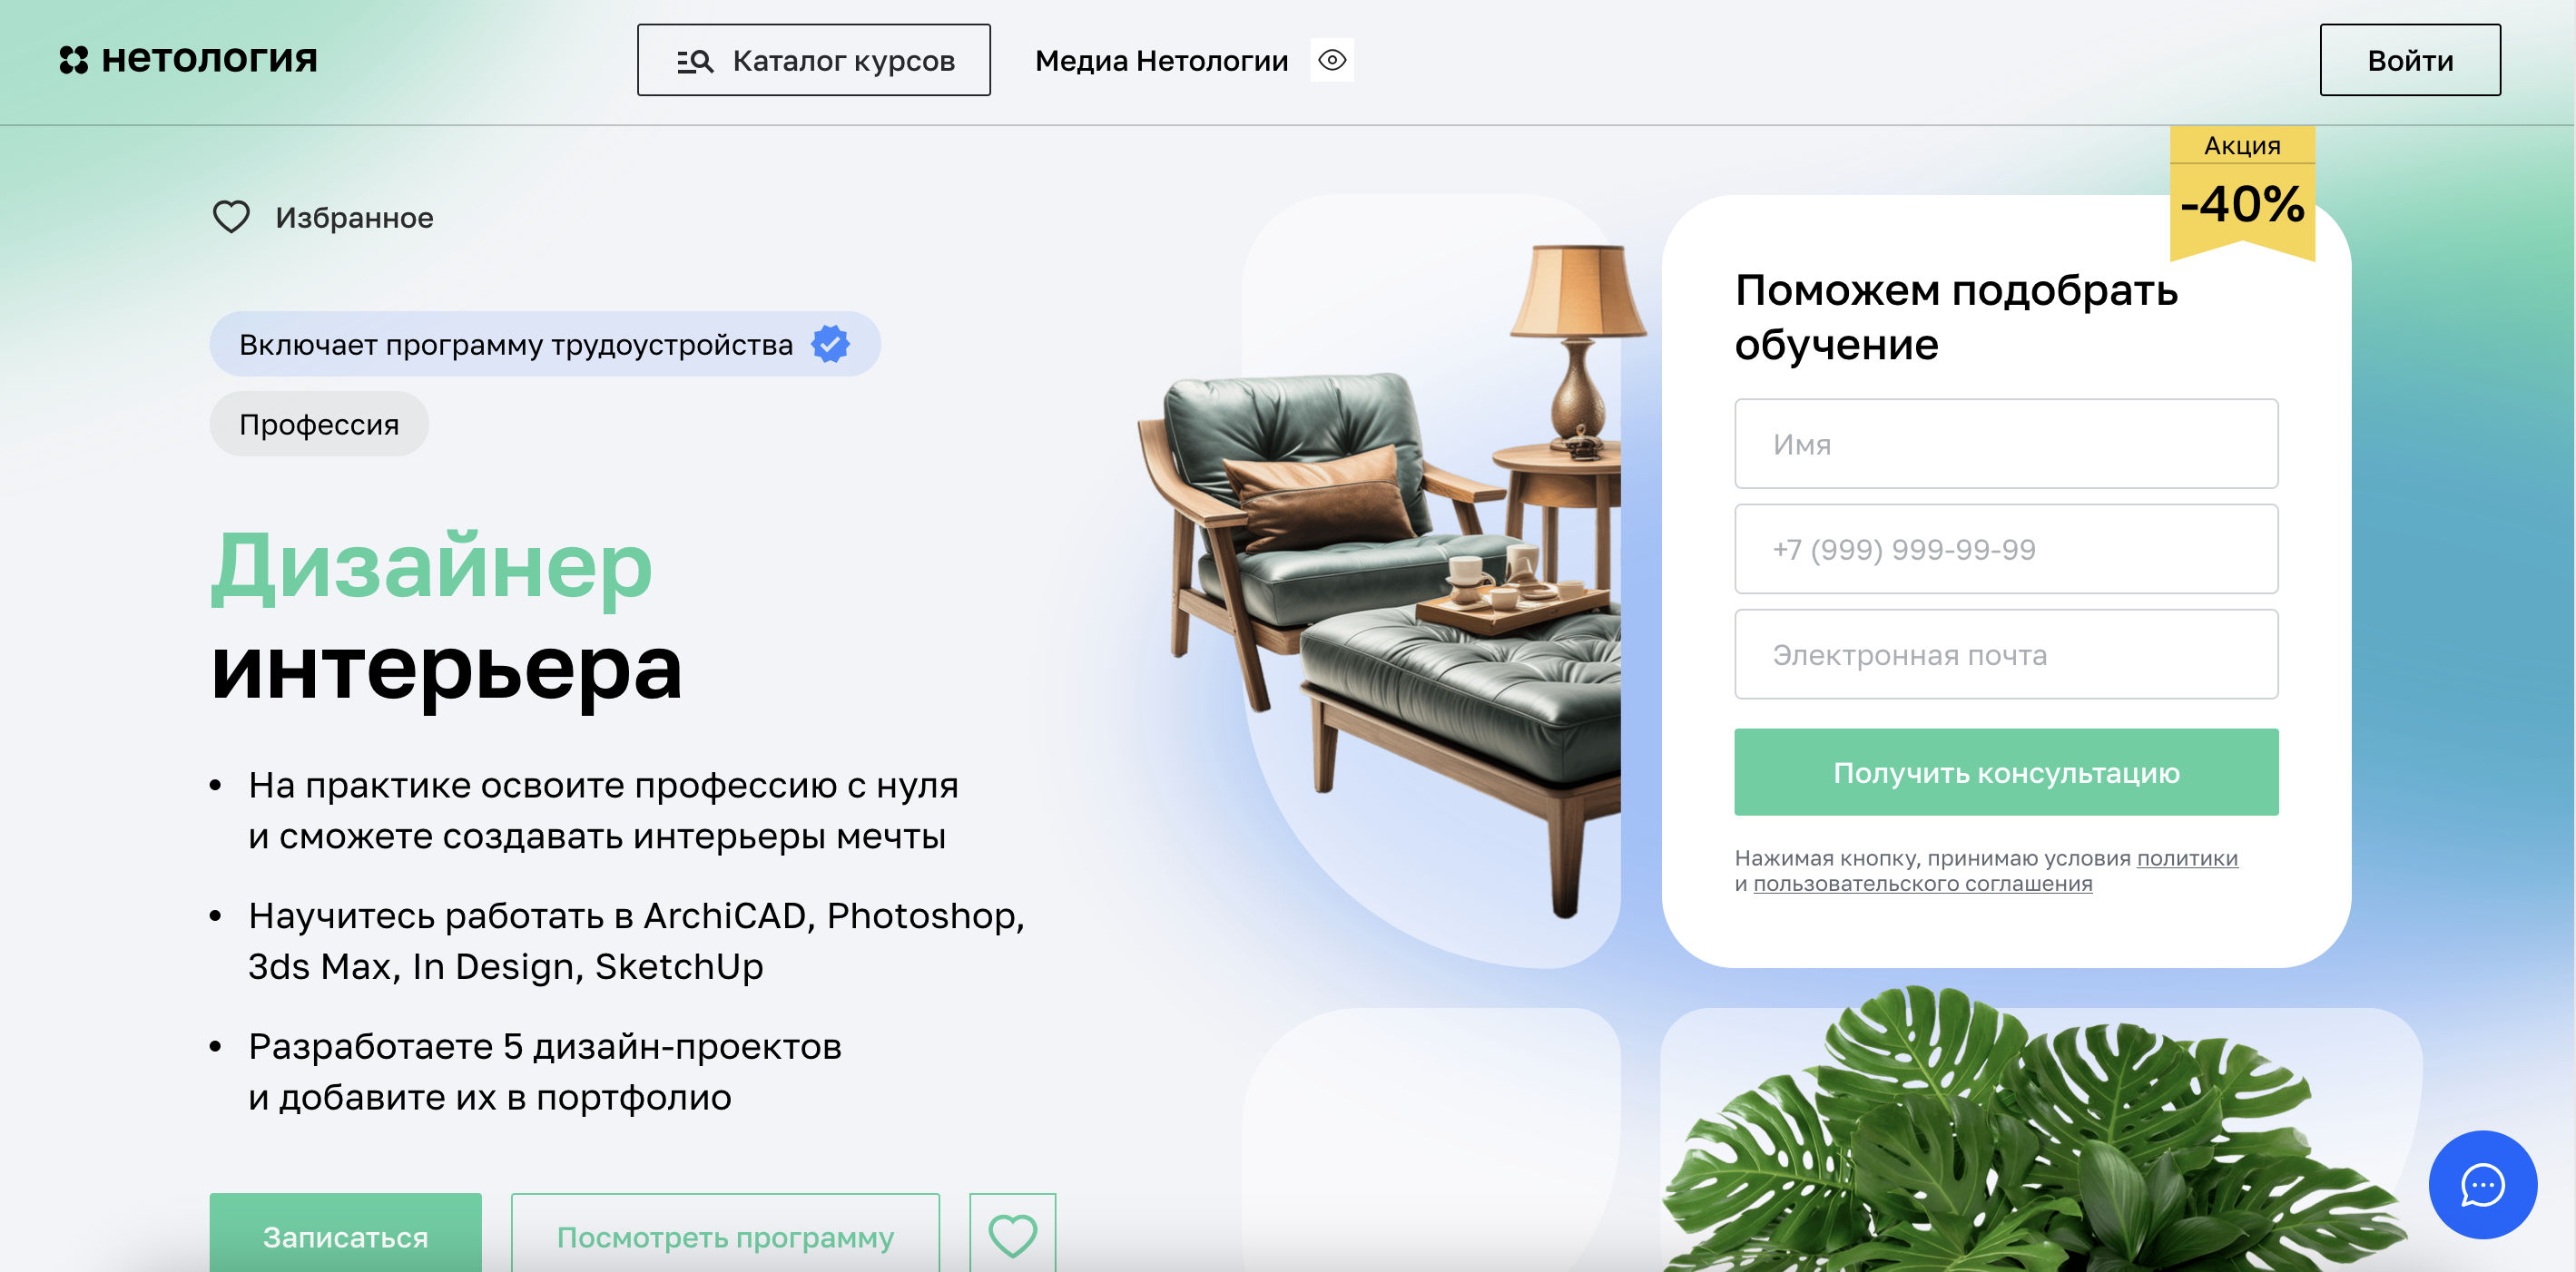The height and width of the screenshot is (1272, 2576).
Task: Open пользовательского соглашения link
Action: pos(1922,884)
